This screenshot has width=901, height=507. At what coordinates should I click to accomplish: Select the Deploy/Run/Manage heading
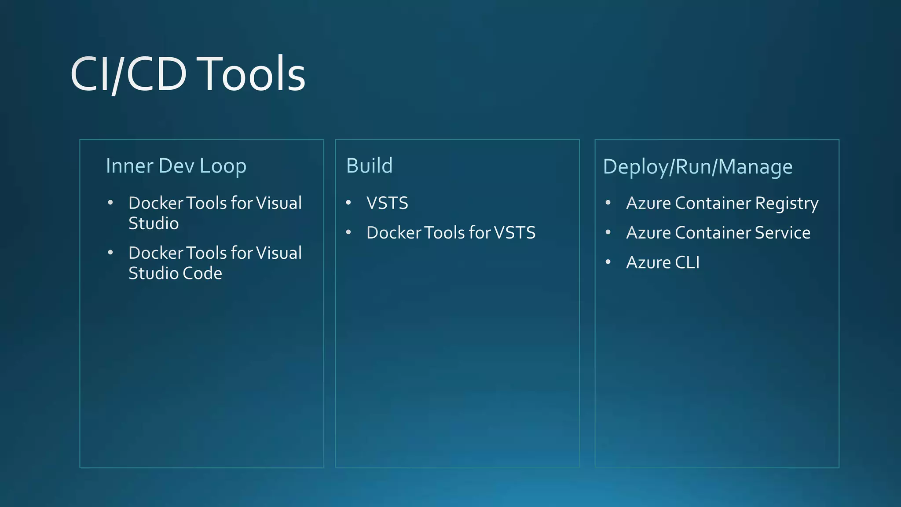pyautogui.click(x=698, y=167)
